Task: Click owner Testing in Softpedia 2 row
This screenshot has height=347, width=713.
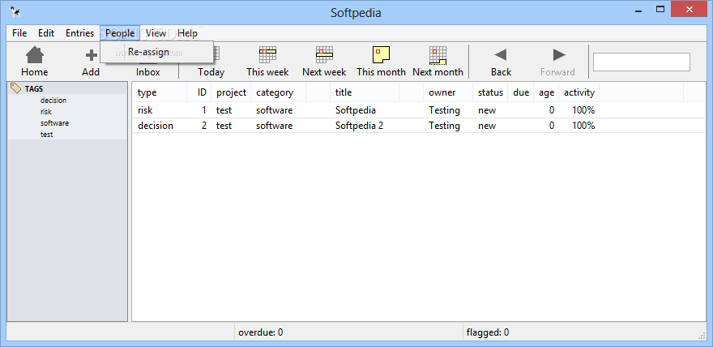Action: coord(444,126)
